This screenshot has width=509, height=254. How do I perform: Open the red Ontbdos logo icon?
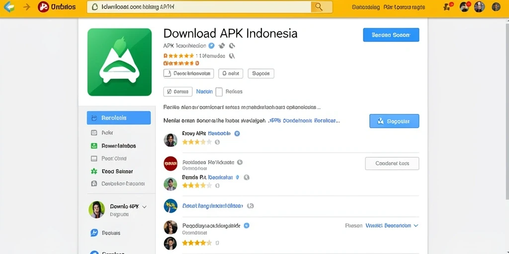(x=43, y=7)
